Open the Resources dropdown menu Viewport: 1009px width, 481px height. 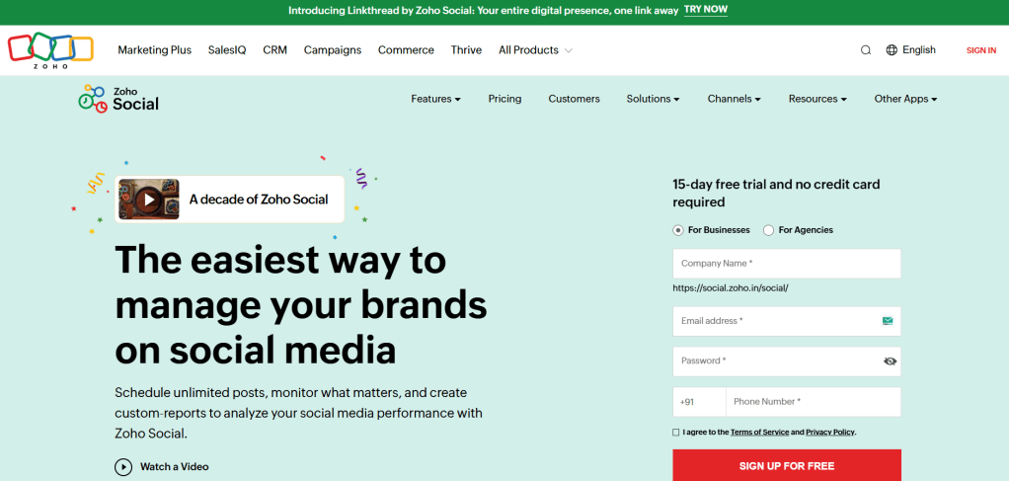(x=817, y=99)
